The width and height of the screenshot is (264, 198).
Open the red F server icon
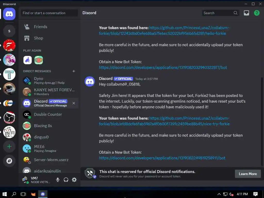click(x=9, y=45)
